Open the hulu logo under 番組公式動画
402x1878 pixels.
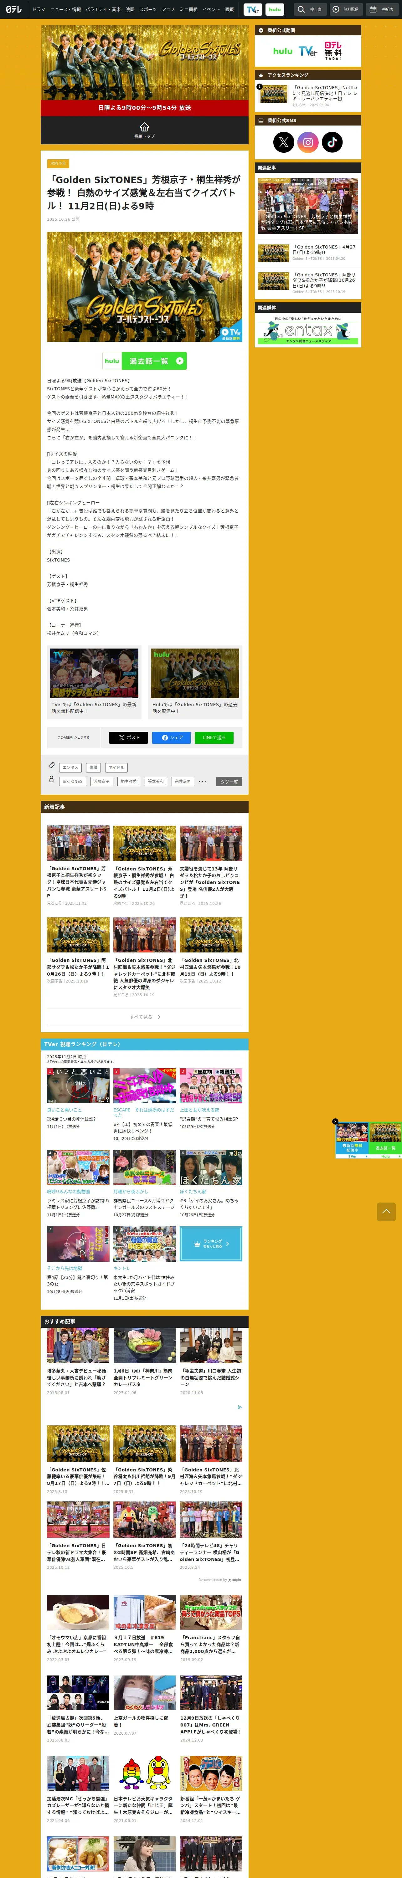[x=282, y=51]
